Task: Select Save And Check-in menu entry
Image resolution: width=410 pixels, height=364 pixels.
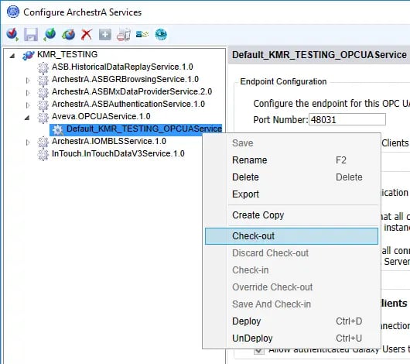Action: click(x=292, y=304)
